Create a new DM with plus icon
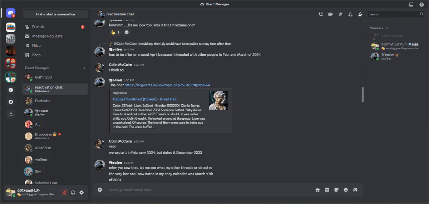This screenshot has width=429, height=204. pyautogui.click(x=84, y=68)
